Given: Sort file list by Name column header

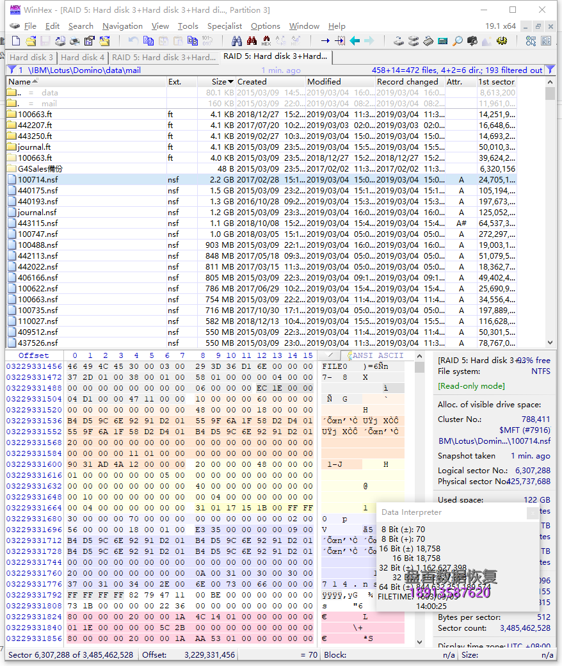Looking at the screenshot, I should click(86, 81).
